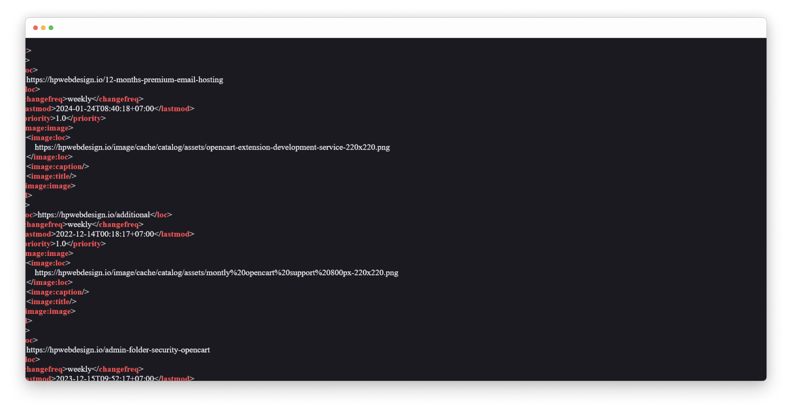Viewport: 792px width, 414px height.
Task: Click the closing image:loc tag below the montly support URL
Action: [49, 282]
